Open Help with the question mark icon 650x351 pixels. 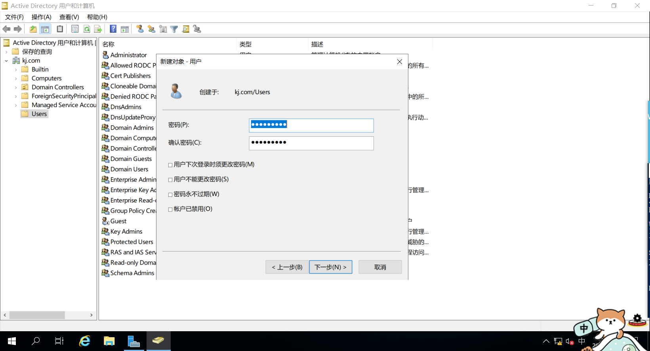113,29
